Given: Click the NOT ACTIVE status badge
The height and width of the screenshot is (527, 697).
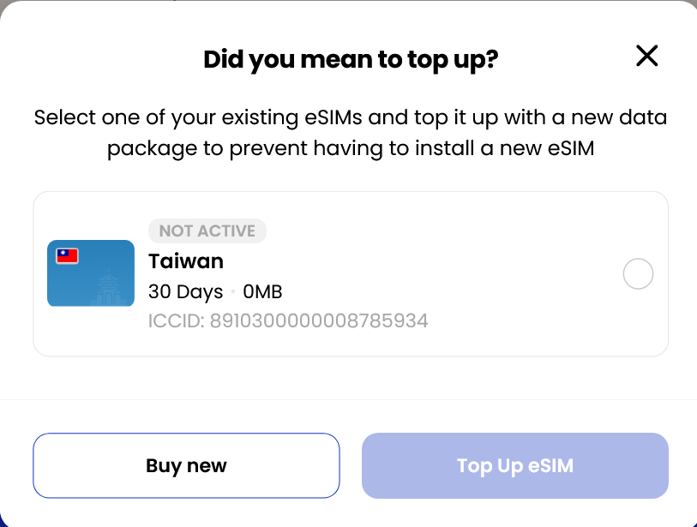Looking at the screenshot, I should point(207,231).
